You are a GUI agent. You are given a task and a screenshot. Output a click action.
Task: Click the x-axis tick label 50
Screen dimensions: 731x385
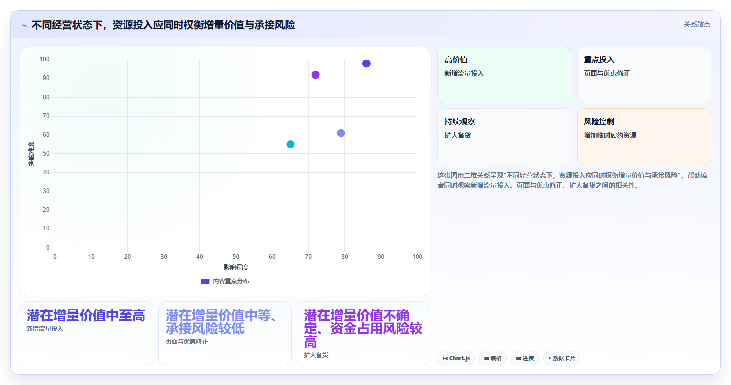[236, 257]
